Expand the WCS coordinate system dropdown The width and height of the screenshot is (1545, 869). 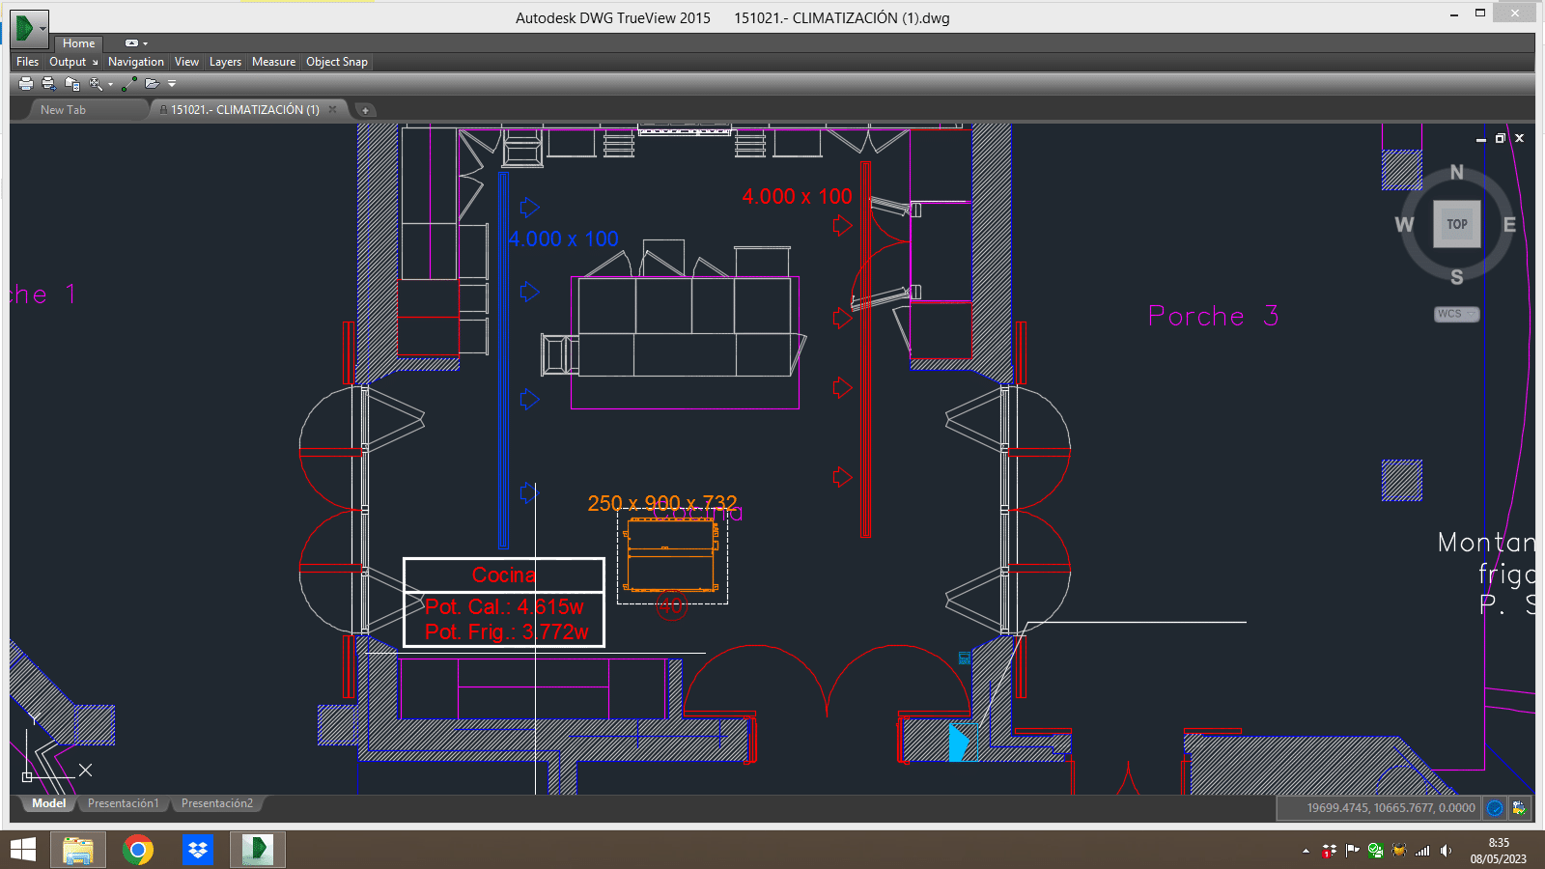(x=1456, y=314)
